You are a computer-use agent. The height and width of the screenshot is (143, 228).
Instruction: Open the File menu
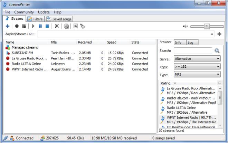tap(7, 12)
